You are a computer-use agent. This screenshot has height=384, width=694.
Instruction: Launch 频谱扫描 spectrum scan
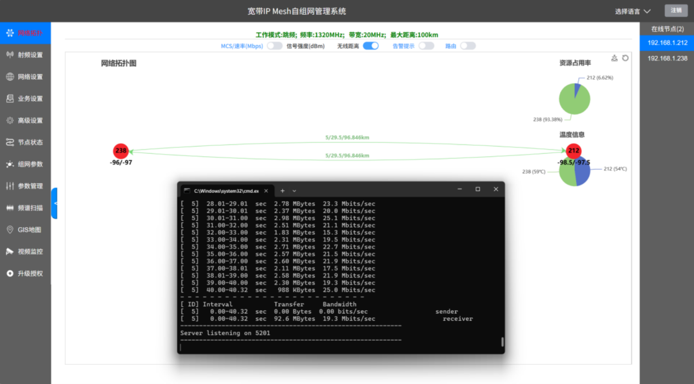pos(25,208)
